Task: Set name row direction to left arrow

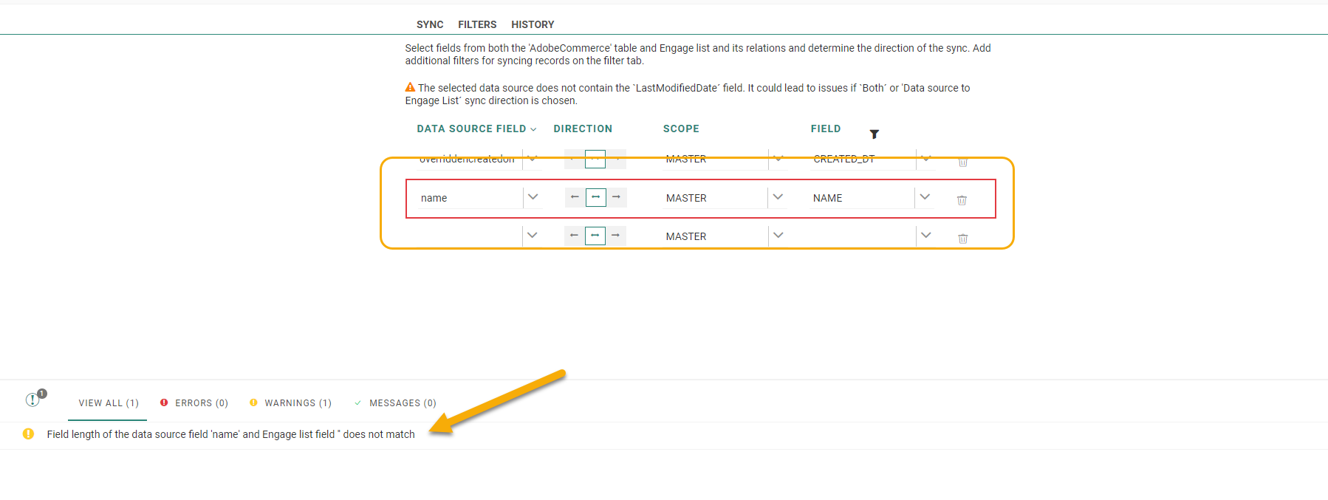Action: click(x=575, y=197)
